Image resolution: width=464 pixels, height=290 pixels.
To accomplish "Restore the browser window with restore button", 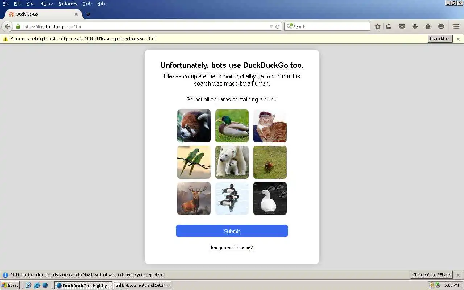I will [x=453, y=3].
